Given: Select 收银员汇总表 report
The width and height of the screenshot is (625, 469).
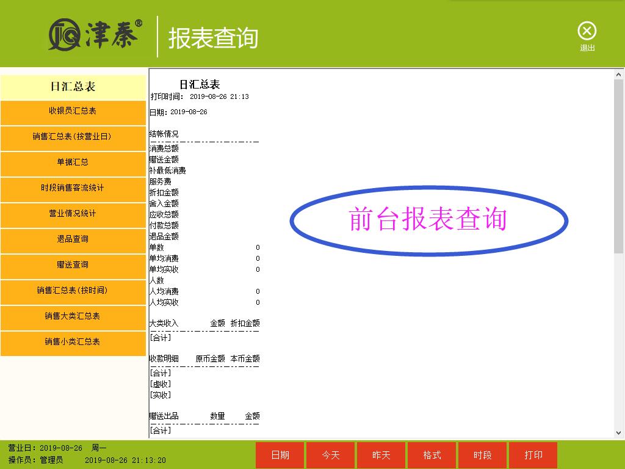Looking at the screenshot, I should click(73, 111).
